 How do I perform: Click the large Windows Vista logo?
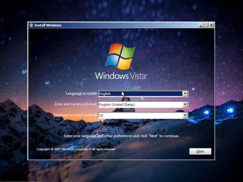pyautogui.click(x=120, y=56)
